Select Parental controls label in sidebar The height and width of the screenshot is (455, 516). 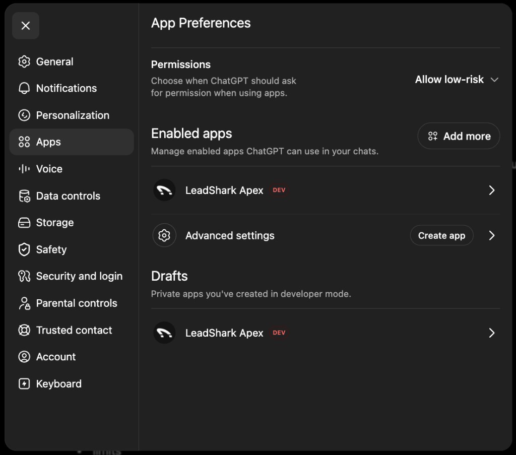coord(77,303)
